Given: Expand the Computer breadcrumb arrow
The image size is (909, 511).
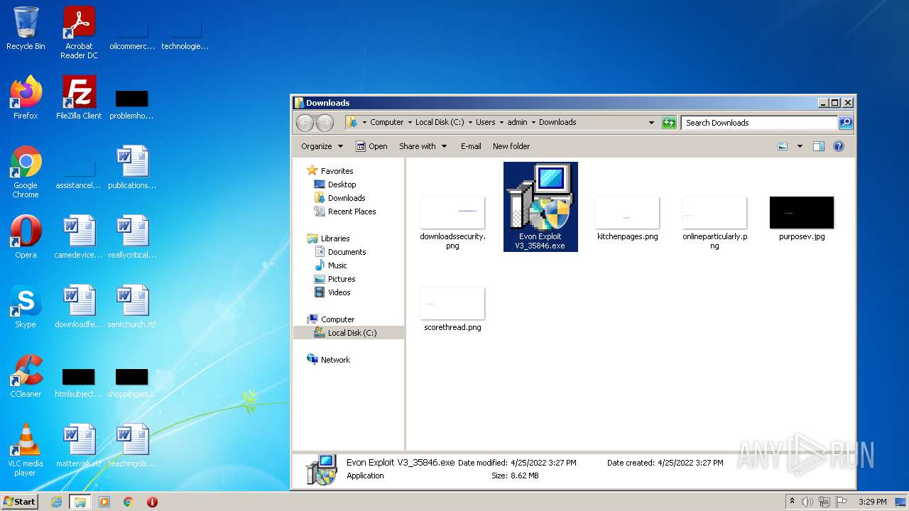Looking at the screenshot, I should point(410,123).
